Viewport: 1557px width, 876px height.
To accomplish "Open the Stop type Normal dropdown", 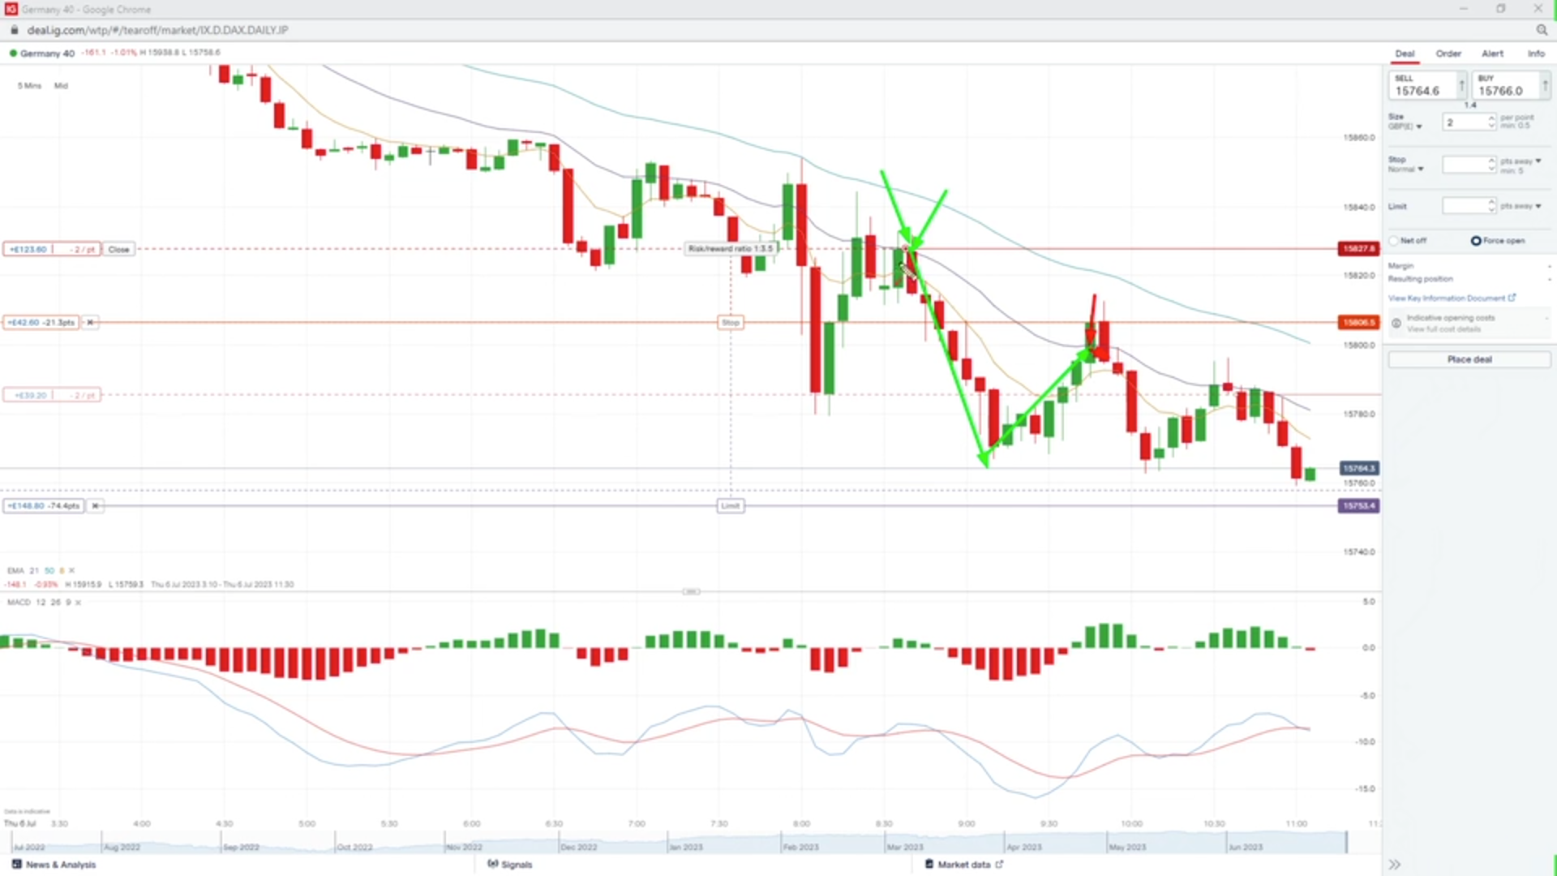I will [1405, 169].
